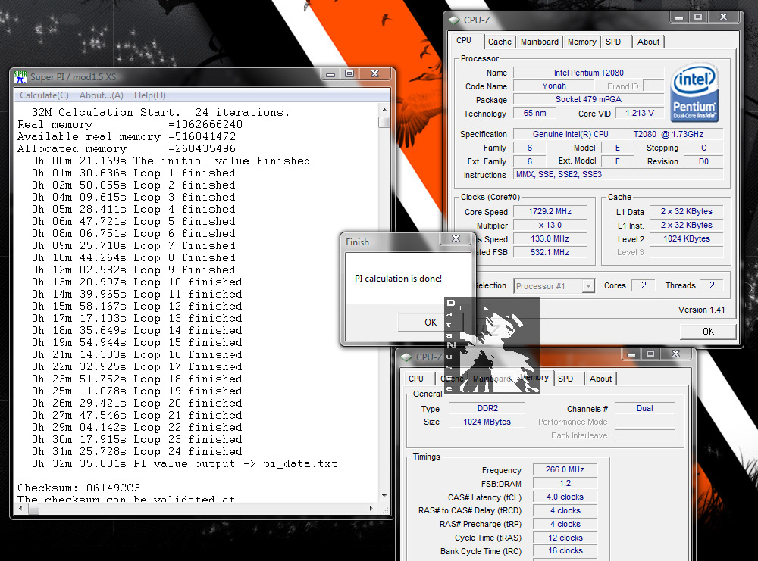This screenshot has width=758, height=561.
Task: Click the 'PI calculation is done!' message
Action: 399,279
